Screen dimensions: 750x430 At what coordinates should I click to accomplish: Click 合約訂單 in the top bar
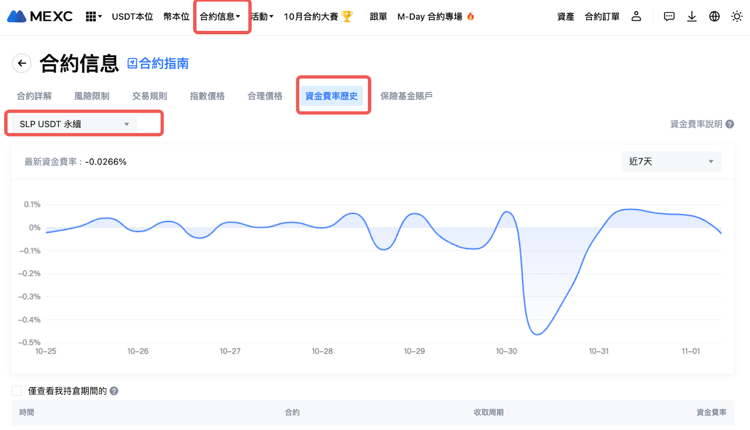pyautogui.click(x=602, y=17)
